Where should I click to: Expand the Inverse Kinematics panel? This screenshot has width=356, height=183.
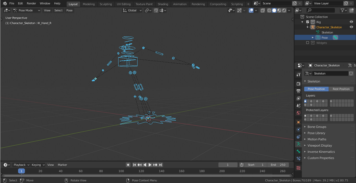point(321,152)
